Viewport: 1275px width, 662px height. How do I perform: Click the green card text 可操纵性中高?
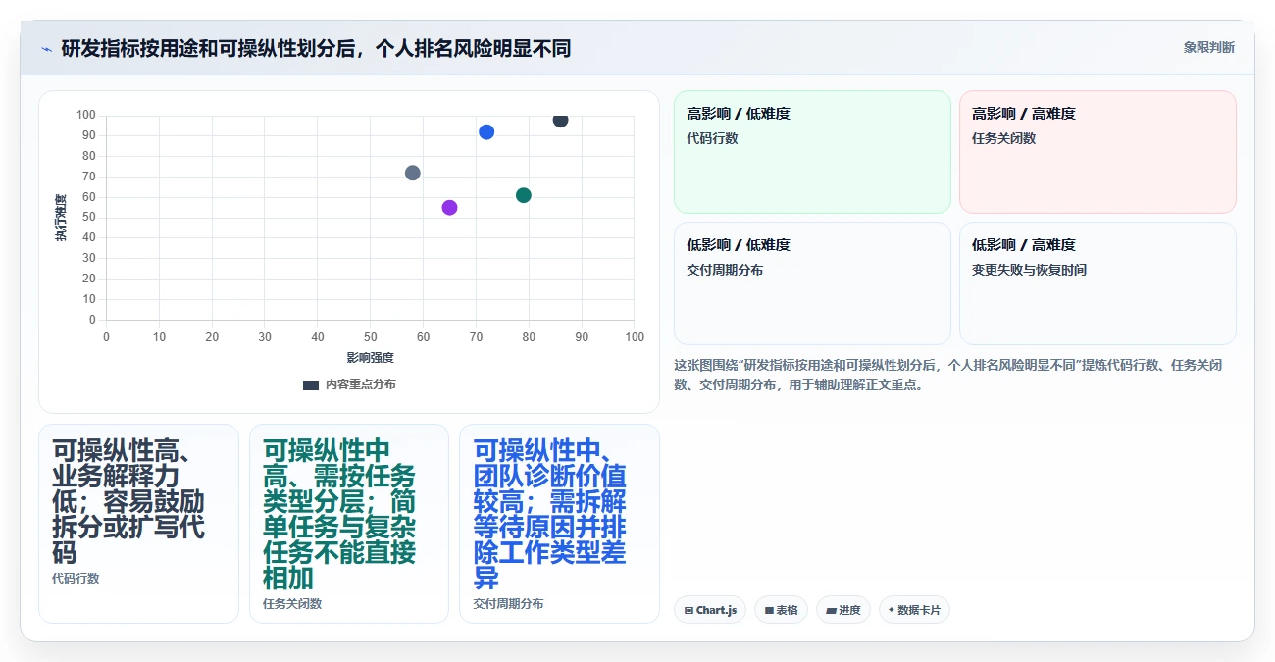(x=339, y=515)
